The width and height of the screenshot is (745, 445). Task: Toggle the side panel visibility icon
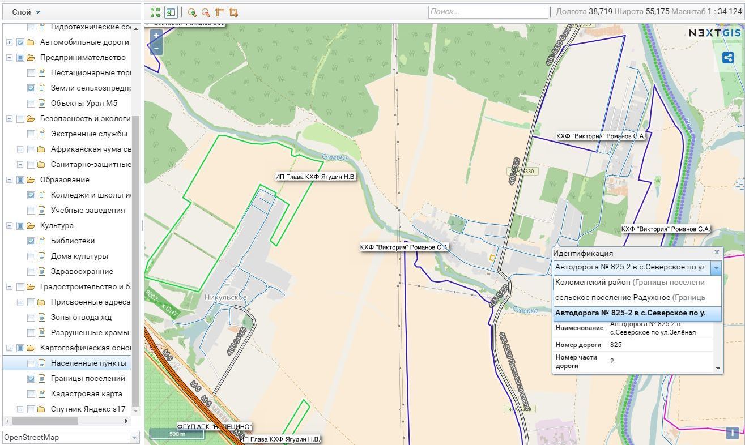click(171, 11)
